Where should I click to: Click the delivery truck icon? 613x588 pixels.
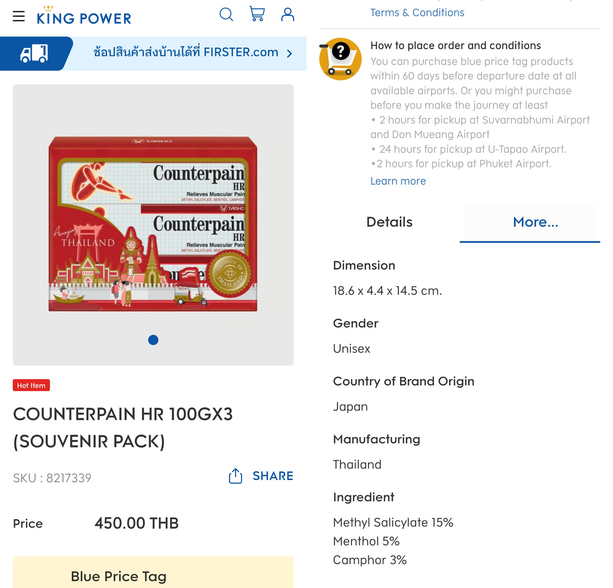coord(34,53)
